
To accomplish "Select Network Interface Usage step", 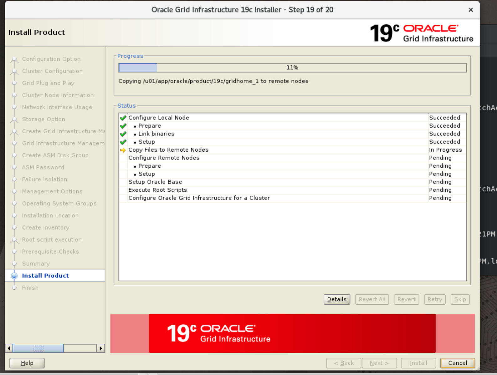I will click(x=57, y=107).
